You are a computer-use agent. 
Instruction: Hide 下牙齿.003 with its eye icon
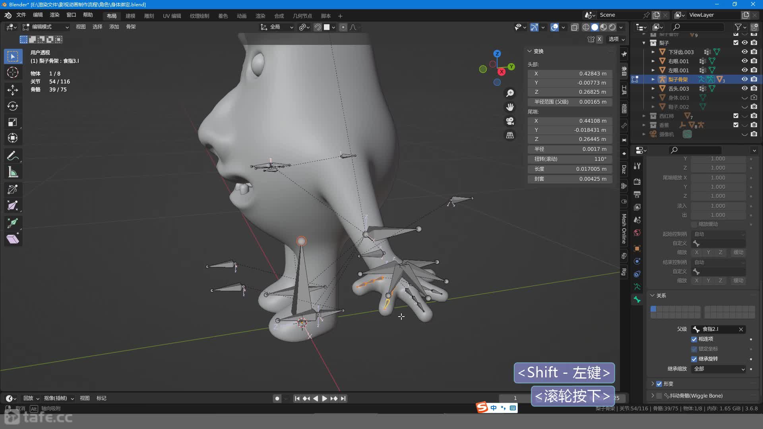745,52
